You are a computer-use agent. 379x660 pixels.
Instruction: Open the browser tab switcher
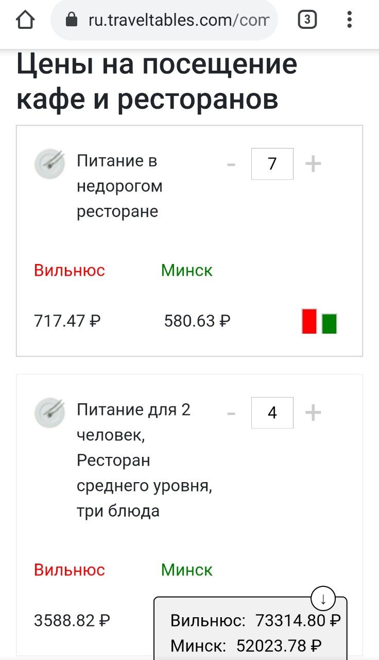pos(307,20)
